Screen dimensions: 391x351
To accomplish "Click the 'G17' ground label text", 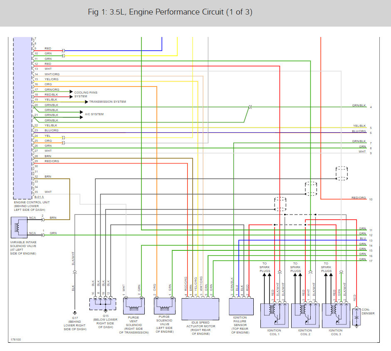I will pos(75,318).
